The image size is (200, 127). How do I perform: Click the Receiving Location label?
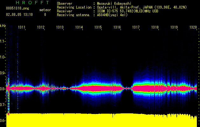coord(74,7)
